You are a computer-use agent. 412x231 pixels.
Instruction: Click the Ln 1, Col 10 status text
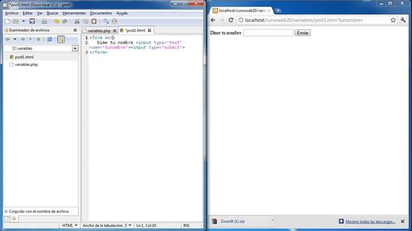pos(146,225)
